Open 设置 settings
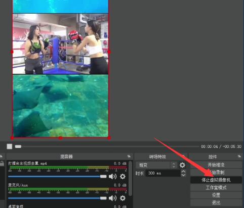This screenshot has height=208, width=244. click(216, 195)
